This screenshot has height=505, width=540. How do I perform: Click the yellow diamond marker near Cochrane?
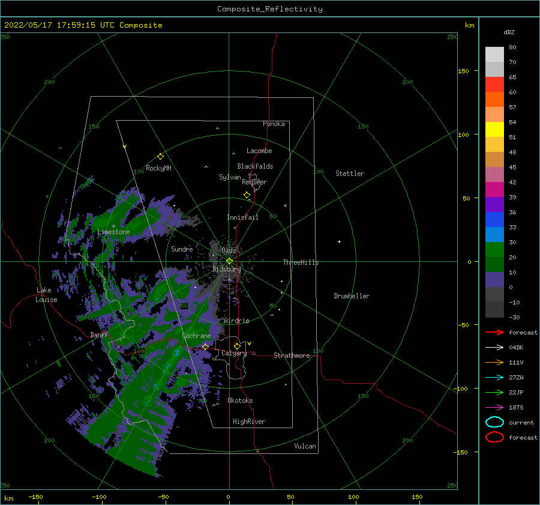pyautogui.click(x=205, y=346)
